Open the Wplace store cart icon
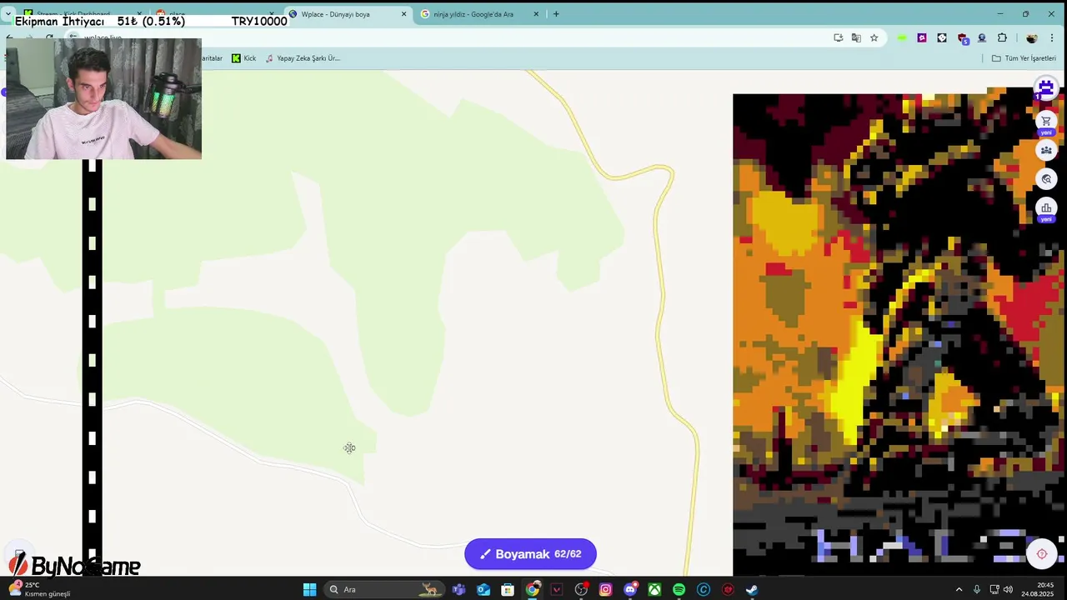The width and height of the screenshot is (1067, 600). pyautogui.click(x=1046, y=122)
